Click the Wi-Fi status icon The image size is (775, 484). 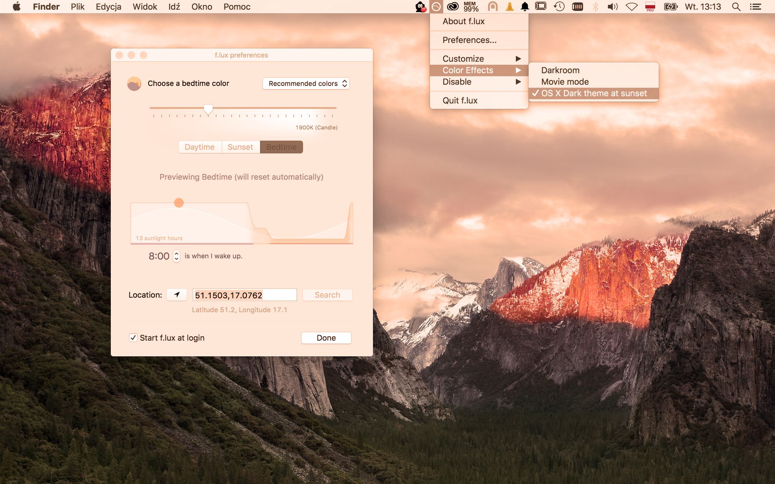632,7
